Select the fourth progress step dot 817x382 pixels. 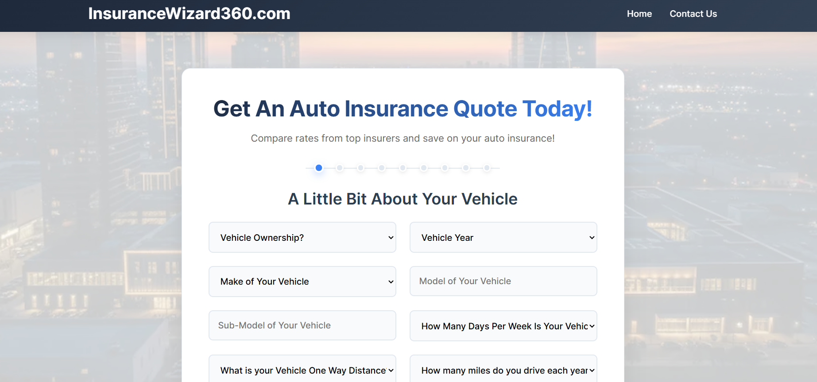(382, 168)
